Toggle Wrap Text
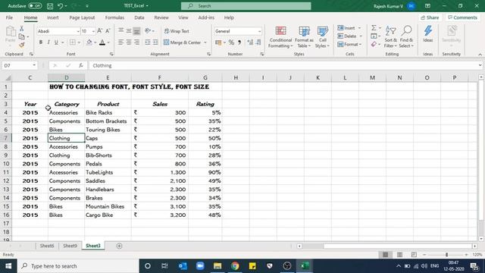The image size is (485, 273). click(x=177, y=31)
